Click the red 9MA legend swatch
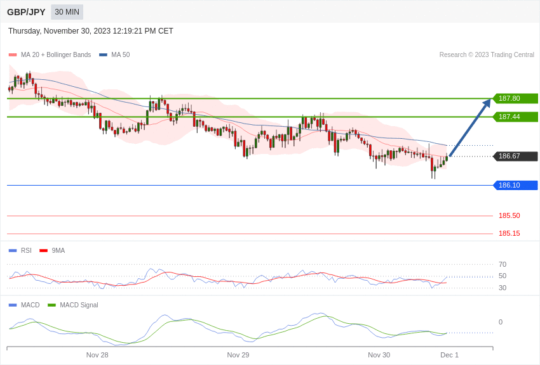This screenshot has height=365, width=540. click(43, 251)
